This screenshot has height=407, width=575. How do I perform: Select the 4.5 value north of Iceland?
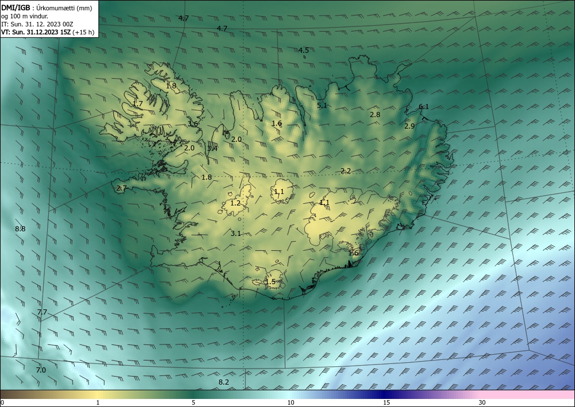coord(303,51)
